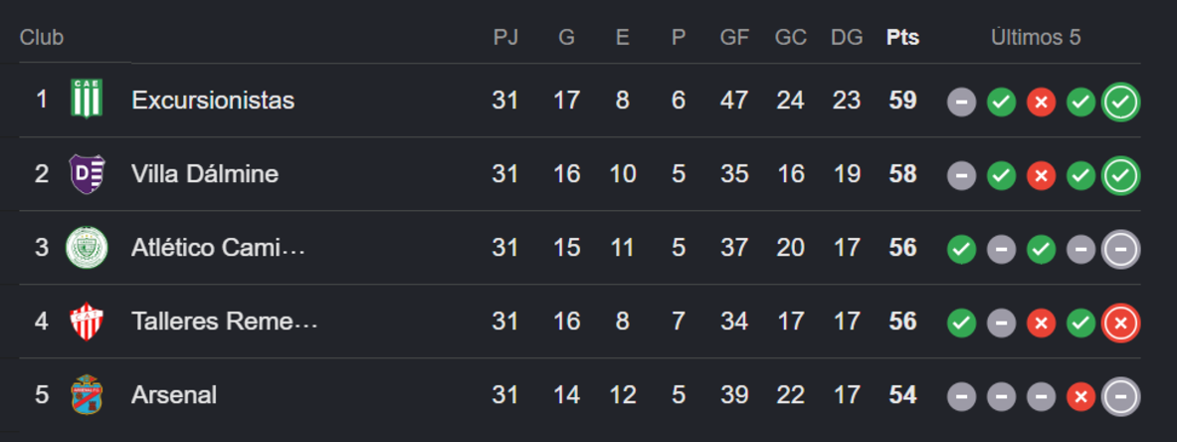Viewport: 1177px width, 442px height.
Task: Click Villa Dálmine's red loss result icon
Action: pos(1041,176)
